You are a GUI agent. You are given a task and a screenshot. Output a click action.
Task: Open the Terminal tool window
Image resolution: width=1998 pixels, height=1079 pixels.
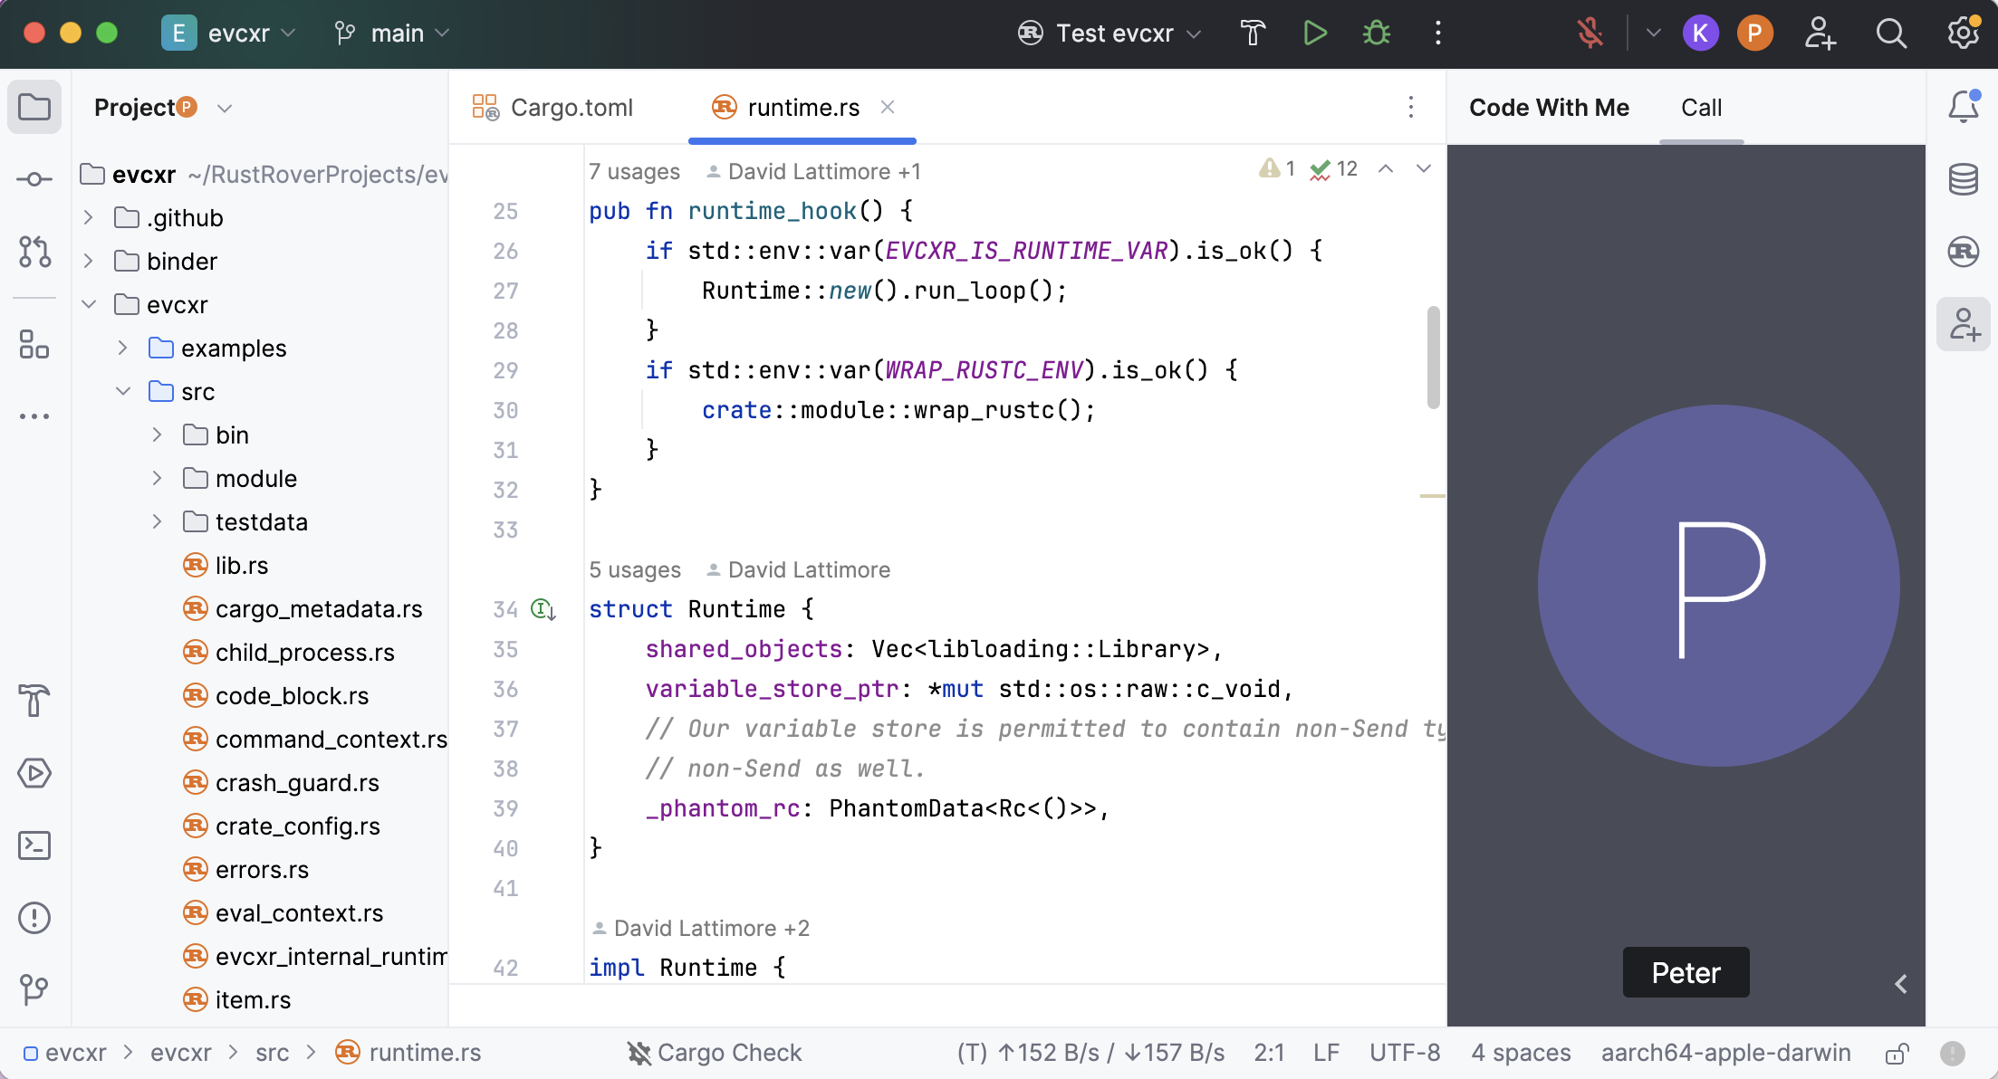pyautogui.click(x=34, y=845)
